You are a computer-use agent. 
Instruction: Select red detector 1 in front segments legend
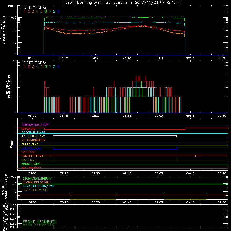coord(25,12)
